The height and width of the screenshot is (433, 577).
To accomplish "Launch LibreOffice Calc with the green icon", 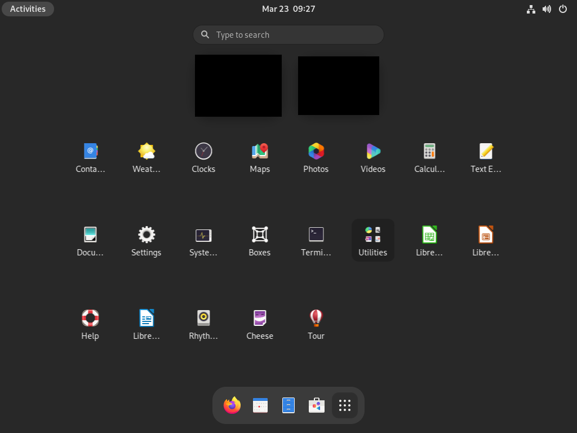I will (429, 241).
